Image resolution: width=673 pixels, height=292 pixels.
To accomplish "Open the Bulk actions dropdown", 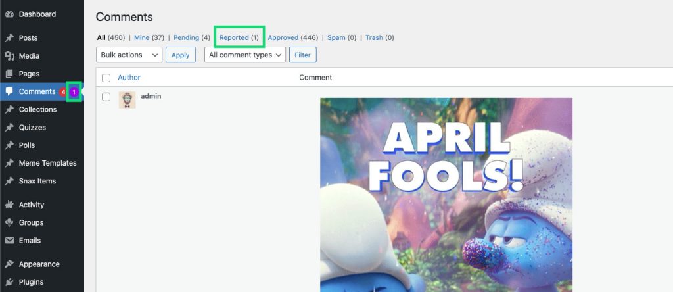I will [129, 55].
